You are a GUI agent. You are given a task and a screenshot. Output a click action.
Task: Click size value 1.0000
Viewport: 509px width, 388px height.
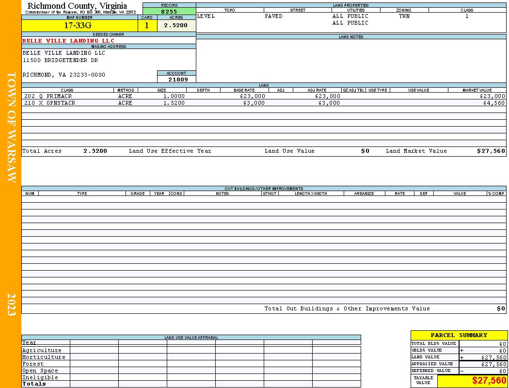tap(174, 97)
